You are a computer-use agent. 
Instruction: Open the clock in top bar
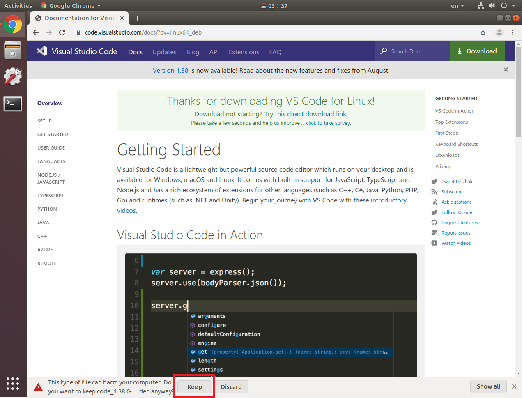[x=274, y=6]
